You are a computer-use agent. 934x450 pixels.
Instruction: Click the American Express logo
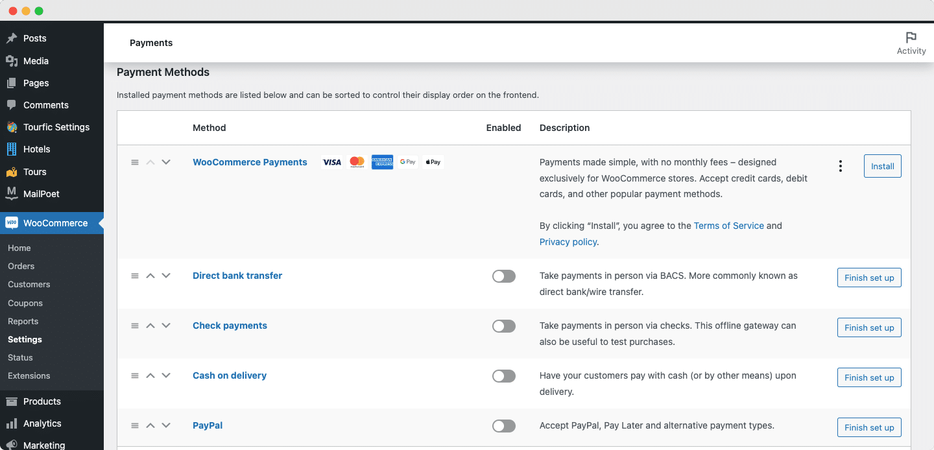(383, 162)
